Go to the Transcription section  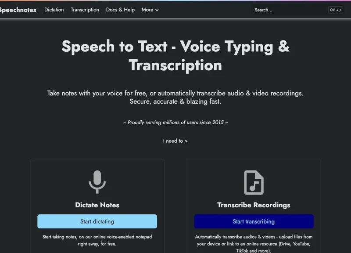(x=85, y=10)
